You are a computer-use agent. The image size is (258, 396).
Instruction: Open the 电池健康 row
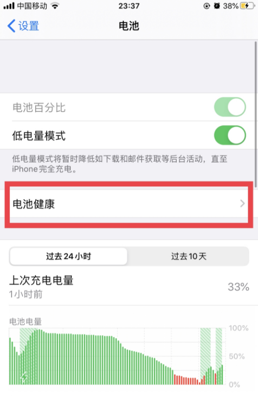(129, 204)
